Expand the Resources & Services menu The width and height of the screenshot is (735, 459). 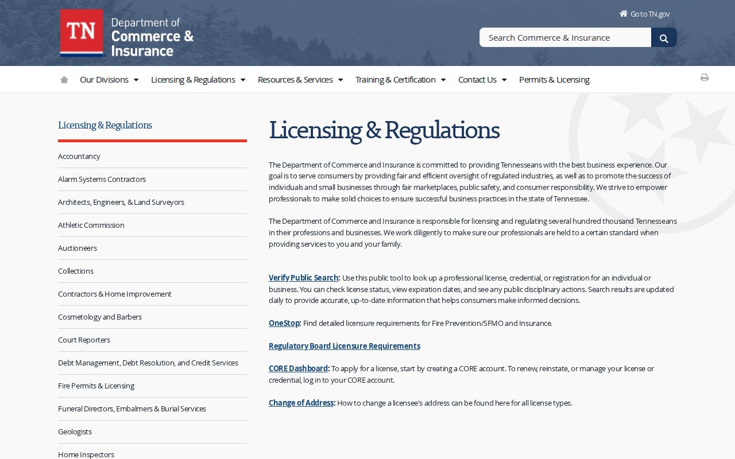point(300,80)
